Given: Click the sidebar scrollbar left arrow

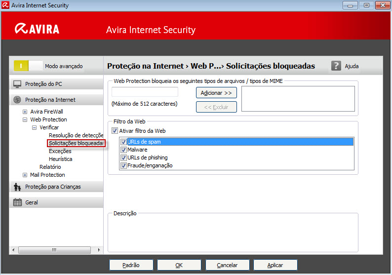Looking at the screenshot, I should (13, 250).
